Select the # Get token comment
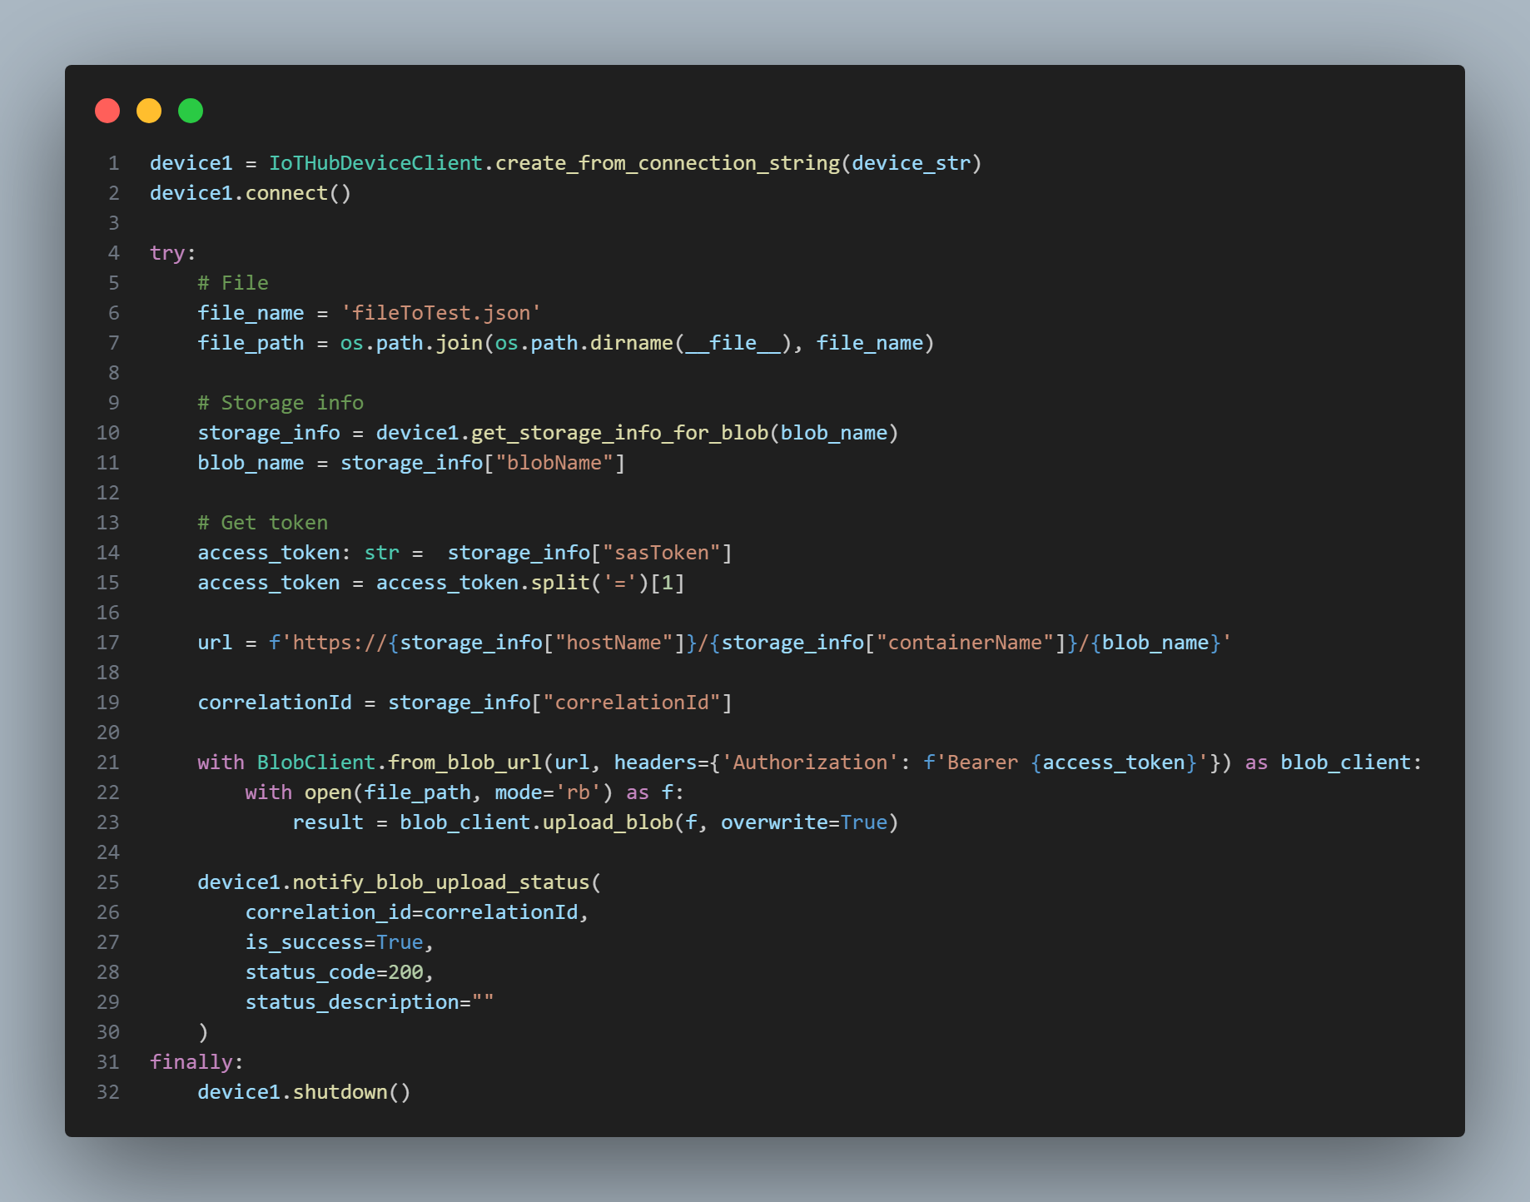Viewport: 1530px width, 1202px height. (x=261, y=522)
